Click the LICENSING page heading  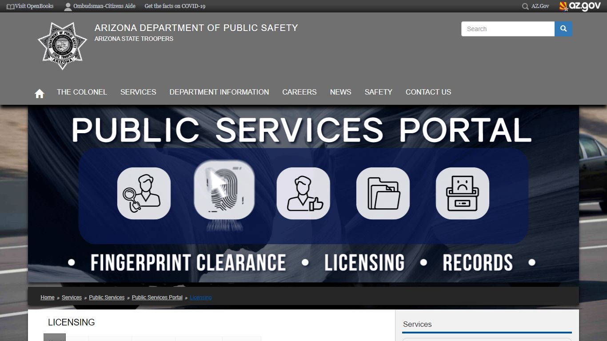[x=72, y=322]
